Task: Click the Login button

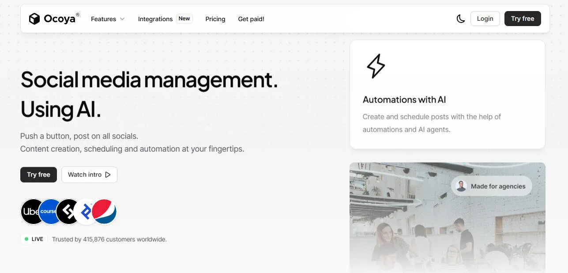Action: (485, 19)
